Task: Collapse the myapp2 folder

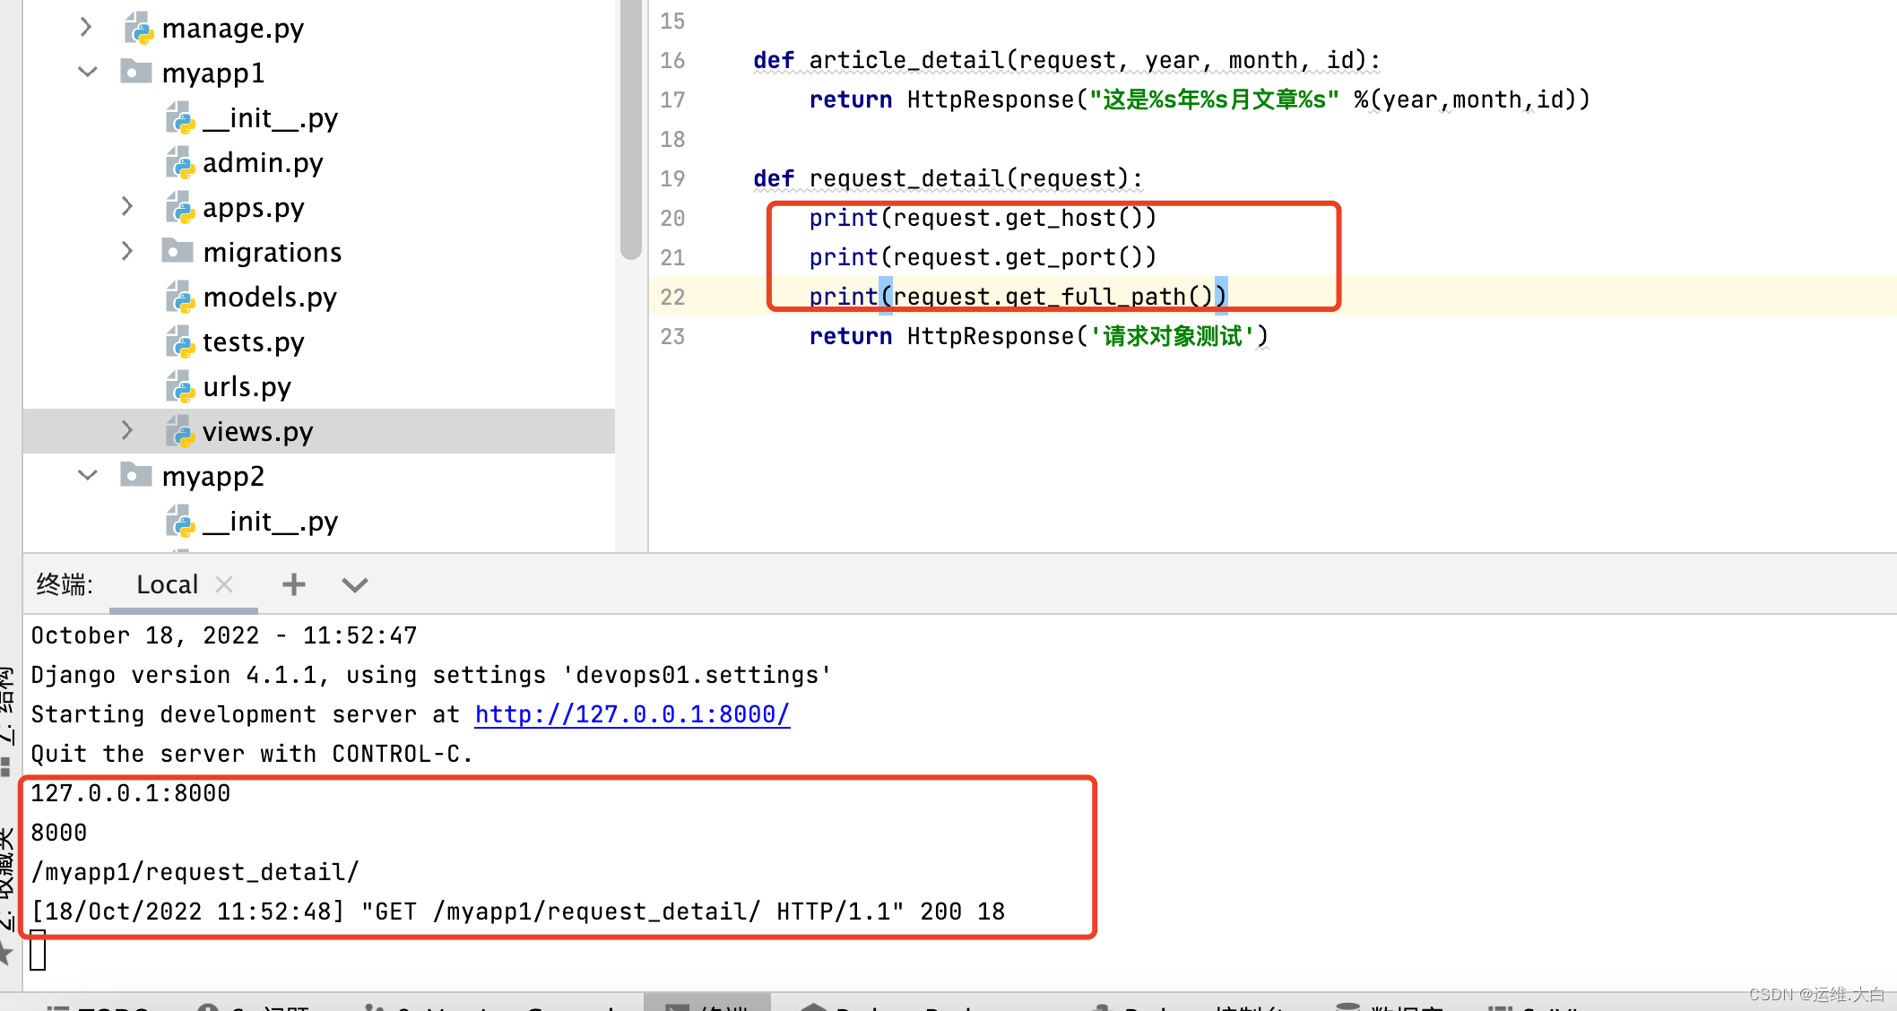Action: [x=87, y=475]
